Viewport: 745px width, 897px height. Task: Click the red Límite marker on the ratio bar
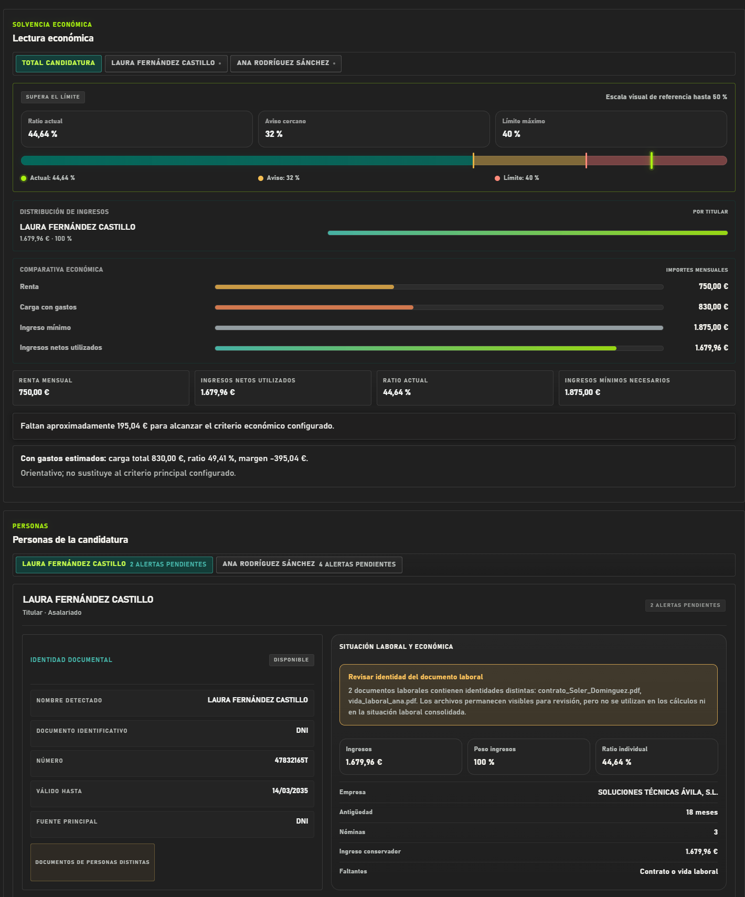pyautogui.click(x=586, y=161)
